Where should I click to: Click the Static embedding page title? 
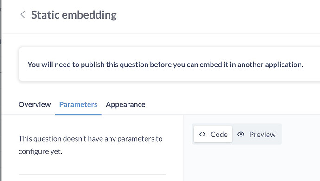(x=74, y=15)
